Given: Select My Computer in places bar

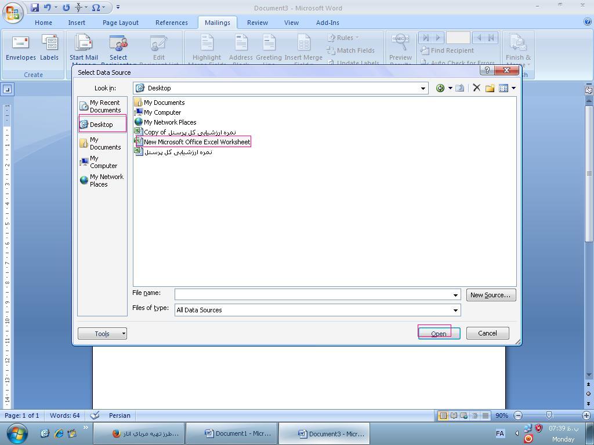Looking at the screenshot, I should click(x=102, y=162).
